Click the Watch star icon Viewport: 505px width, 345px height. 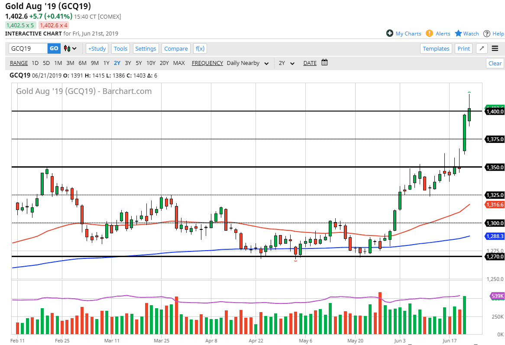458,33
